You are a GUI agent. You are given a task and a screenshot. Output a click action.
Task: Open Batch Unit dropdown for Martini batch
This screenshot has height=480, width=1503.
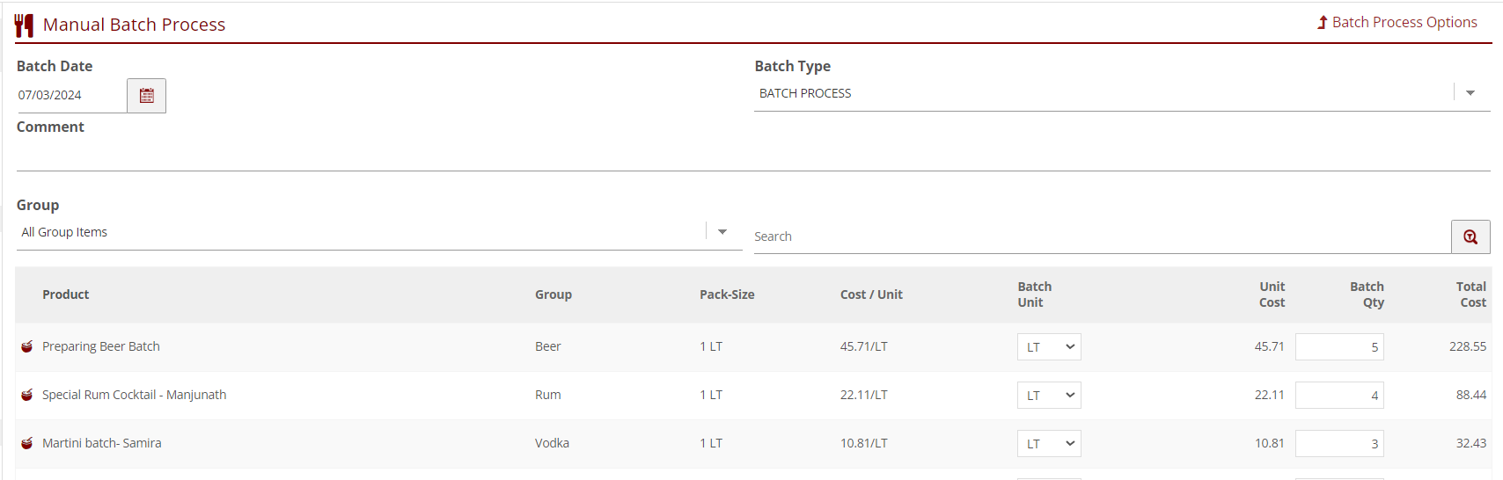[x=1049, y=444]
